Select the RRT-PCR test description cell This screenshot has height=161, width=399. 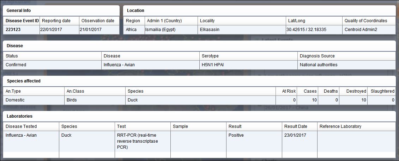point(143,141)
